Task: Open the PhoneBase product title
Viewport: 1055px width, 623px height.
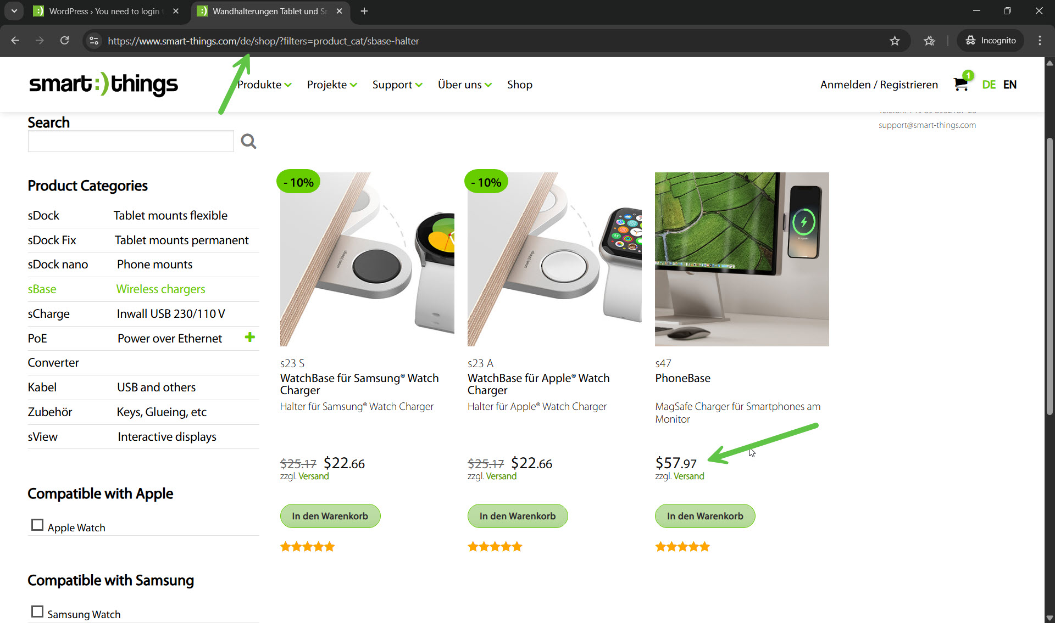Action: tap(682, 378)
